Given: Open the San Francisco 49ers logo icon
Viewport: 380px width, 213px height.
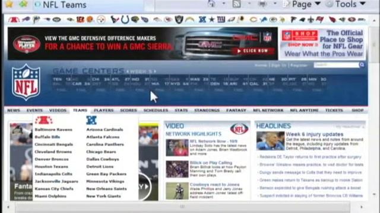Looking at the screenshot, I should [351, 20].
